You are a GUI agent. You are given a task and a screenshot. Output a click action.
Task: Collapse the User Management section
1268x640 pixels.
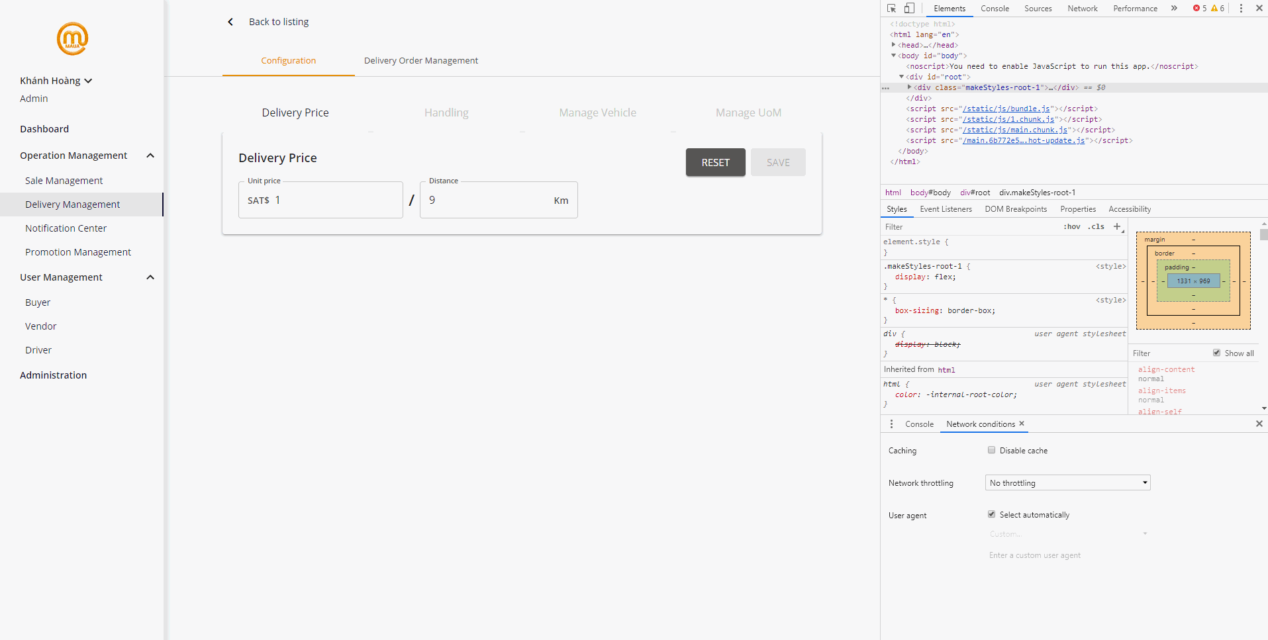point(150,277)
